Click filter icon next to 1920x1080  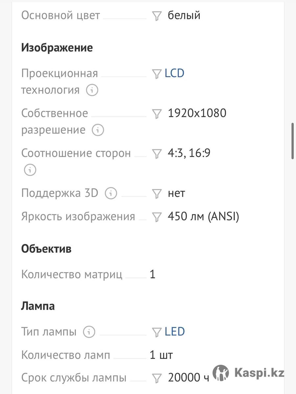coord(157,114)
